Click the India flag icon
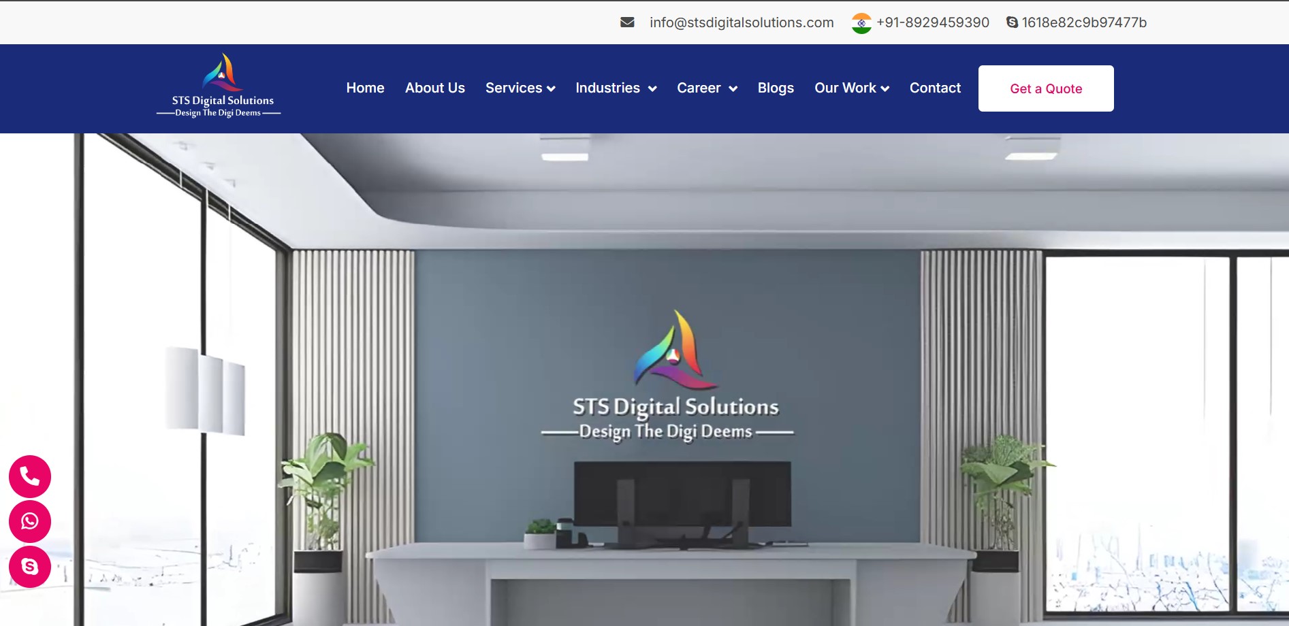Image resolution: width=1289 pixels, height=626 pixels. pos(861,23)
